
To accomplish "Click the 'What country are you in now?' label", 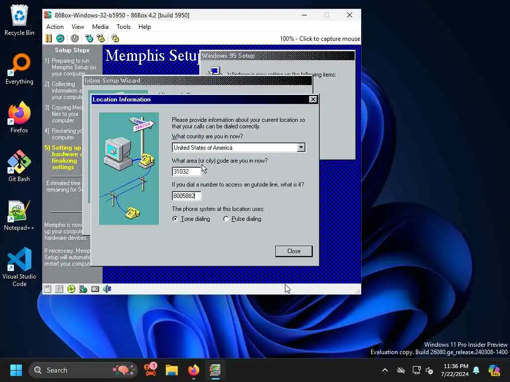I will [207, 136].
